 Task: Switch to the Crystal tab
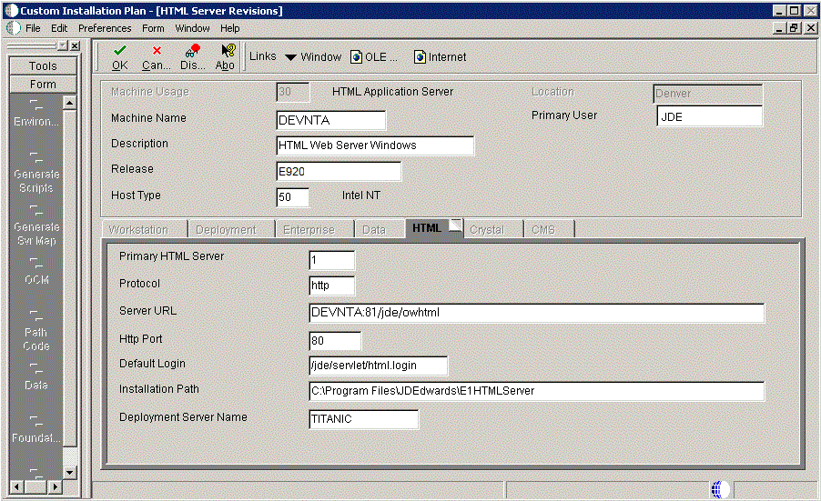[x=492, y=229]
